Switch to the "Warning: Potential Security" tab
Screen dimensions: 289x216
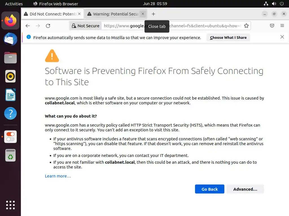(113, 14)
